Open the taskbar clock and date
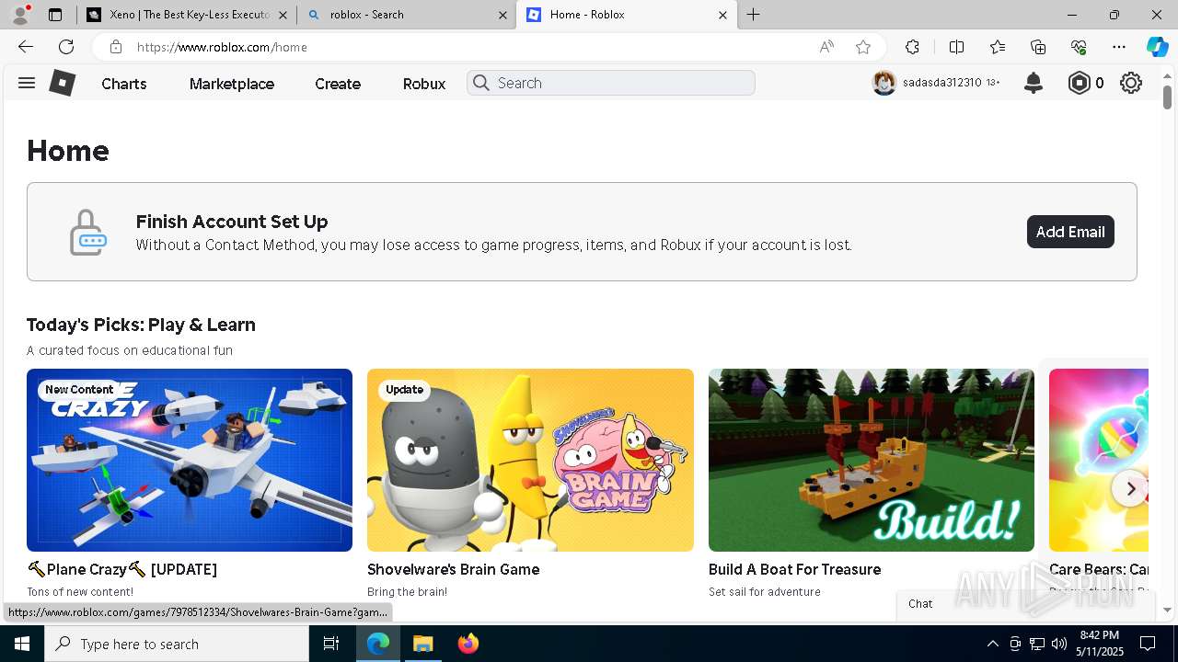This screenshot has width=1178, height=662. tap(1099, 644)
